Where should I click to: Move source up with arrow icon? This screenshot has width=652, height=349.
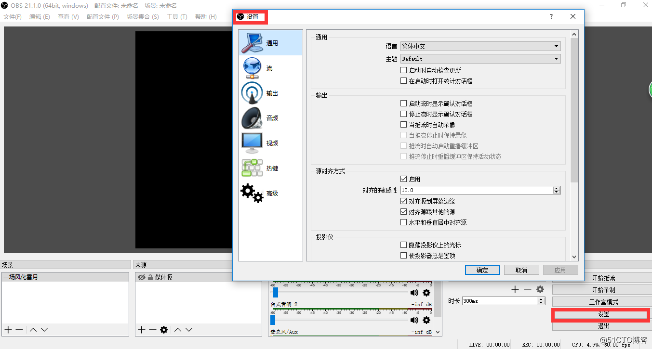coord(178,330)
